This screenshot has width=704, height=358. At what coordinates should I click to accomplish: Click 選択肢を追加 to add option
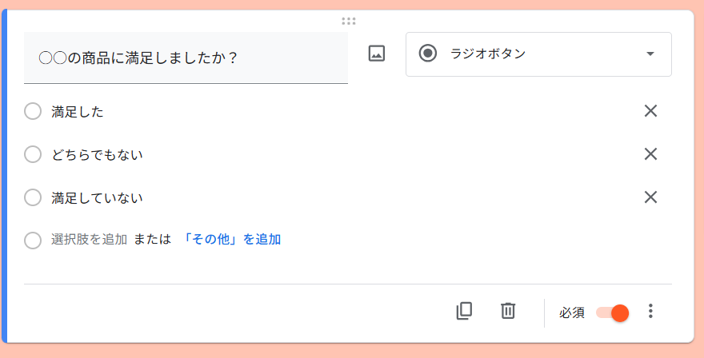tap(89, 240)
